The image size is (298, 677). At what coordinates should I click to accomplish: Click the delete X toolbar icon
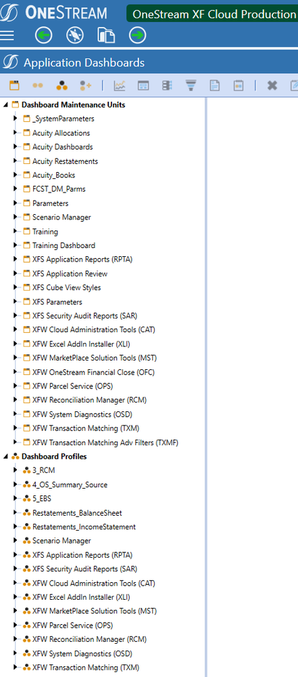pos(272,85)
